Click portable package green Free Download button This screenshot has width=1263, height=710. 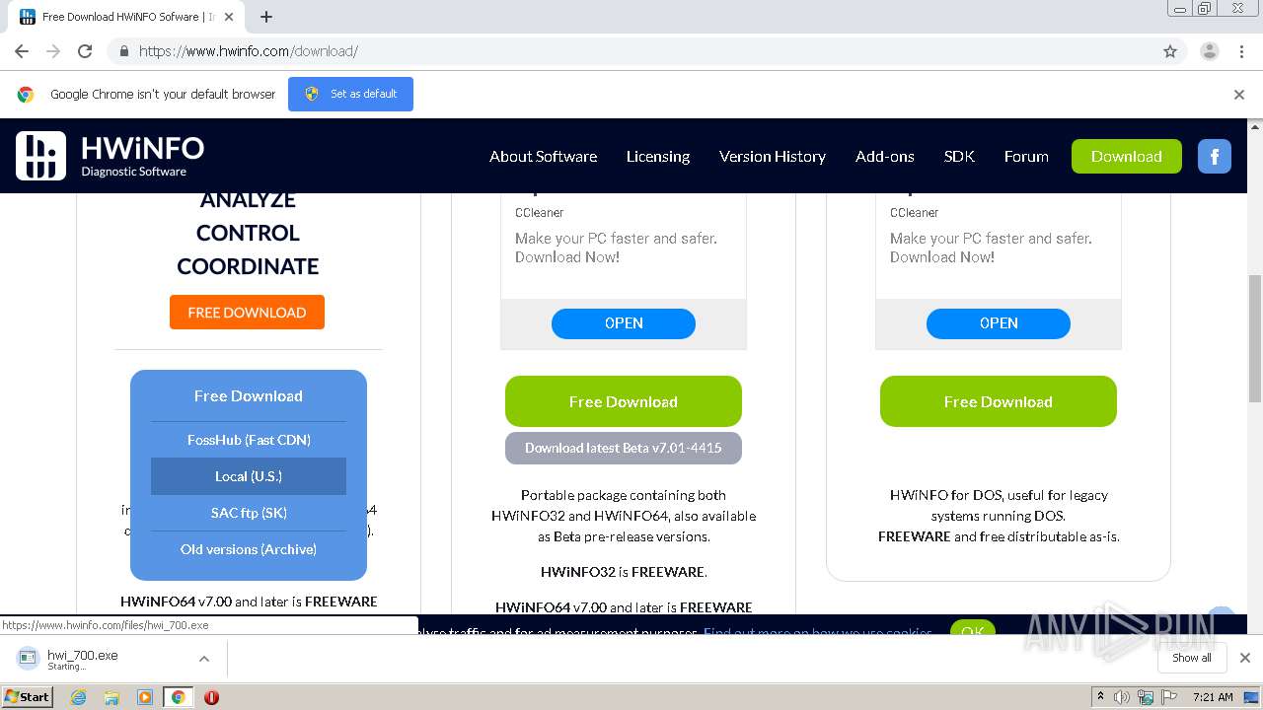(x=624, y=401)
